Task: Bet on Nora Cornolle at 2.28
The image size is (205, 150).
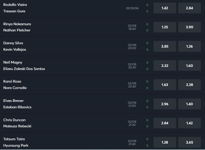Action: (190, 85)
